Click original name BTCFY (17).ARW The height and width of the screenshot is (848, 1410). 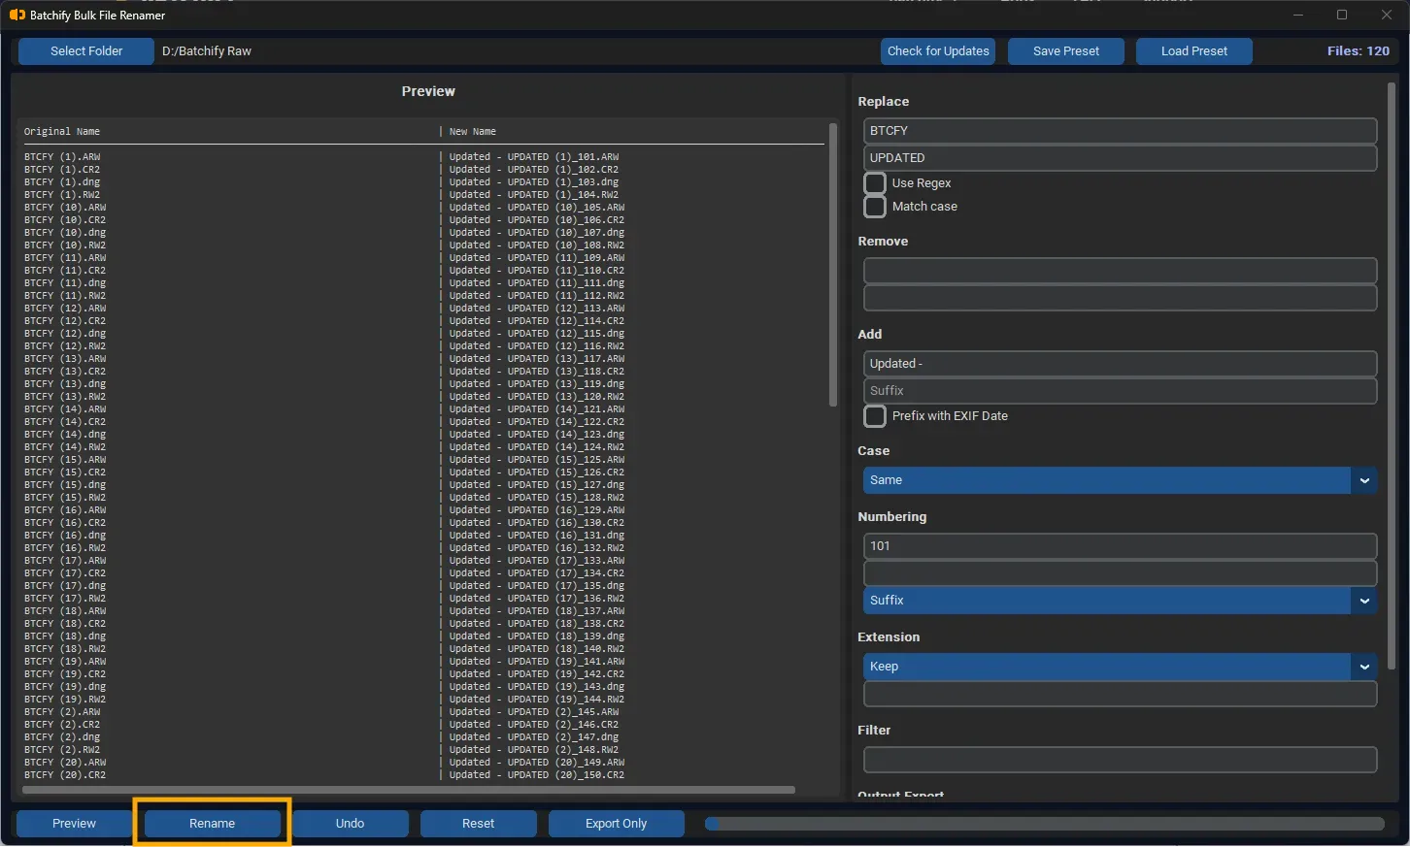[65, 561]
